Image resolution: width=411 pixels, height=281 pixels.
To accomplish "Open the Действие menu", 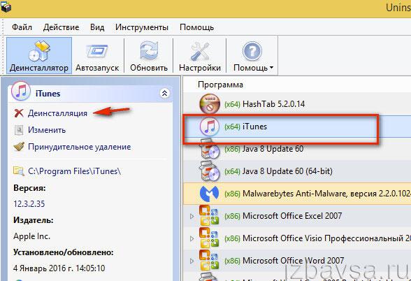I will (x=61, y=27).
